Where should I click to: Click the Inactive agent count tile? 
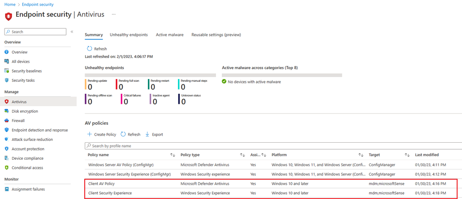(160, 99)
